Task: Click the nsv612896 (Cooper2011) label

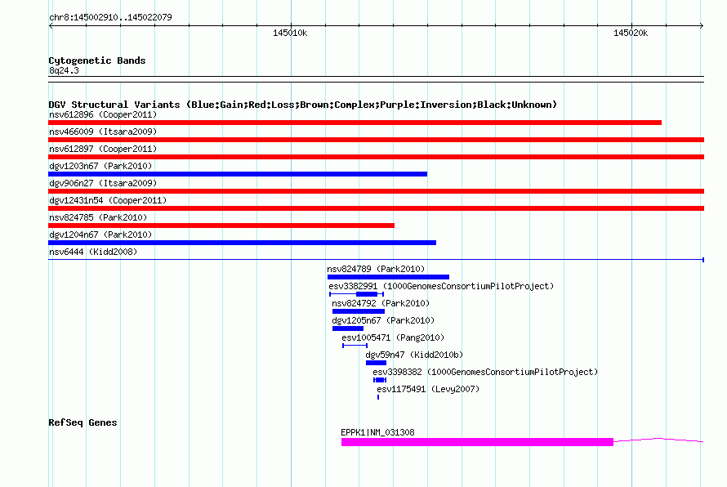Action: click(103, 114)
